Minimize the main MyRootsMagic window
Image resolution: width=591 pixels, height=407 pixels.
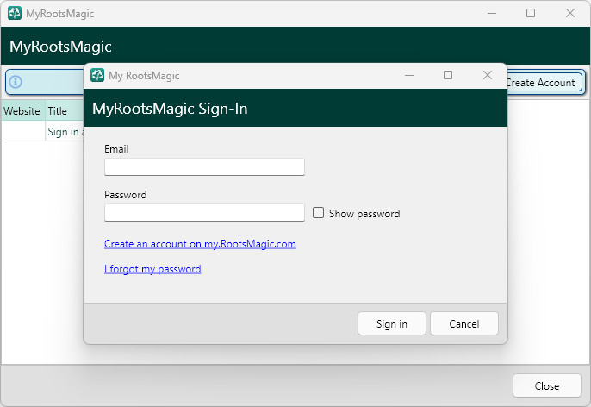coord(492,13)
